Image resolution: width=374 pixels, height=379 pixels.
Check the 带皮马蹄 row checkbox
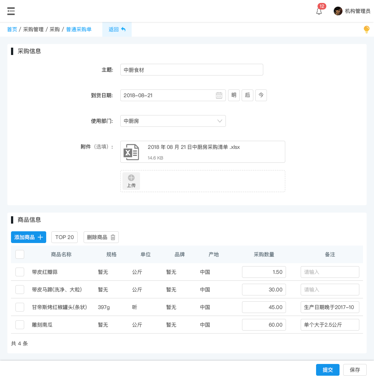point(20,290)
